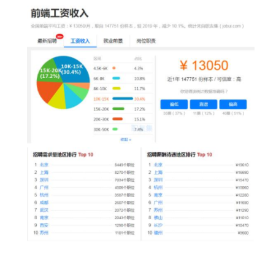Viewport: 276px width, 253px height.
Task: Select the 工资收入 tab
Action: (x=80, y=41)
